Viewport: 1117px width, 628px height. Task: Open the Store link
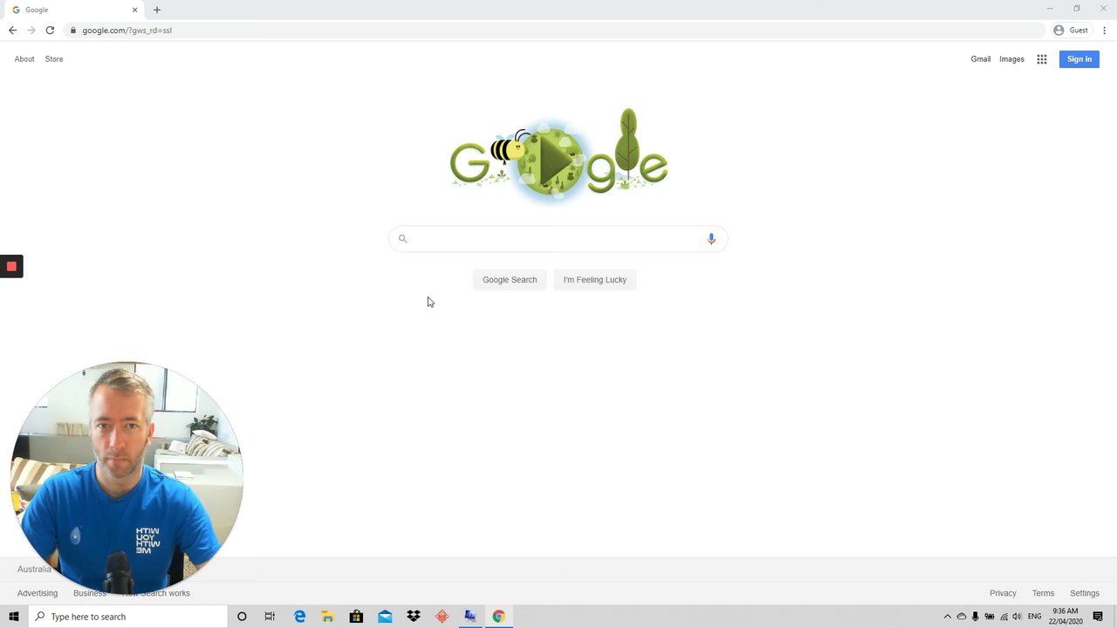coord(54,59)
